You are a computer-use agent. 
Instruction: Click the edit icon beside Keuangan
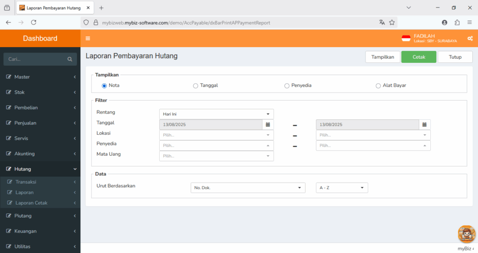(x=8, y=231)
